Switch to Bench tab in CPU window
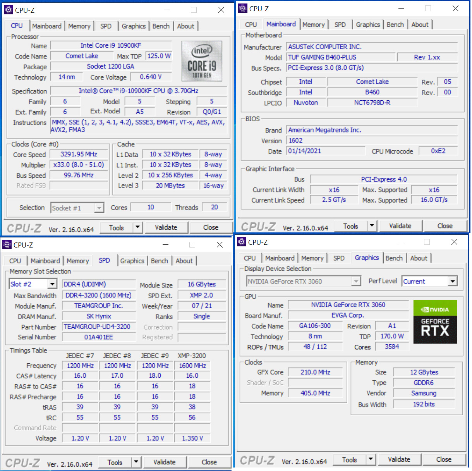The image size is (472, 471). click(x=161, y=26)
